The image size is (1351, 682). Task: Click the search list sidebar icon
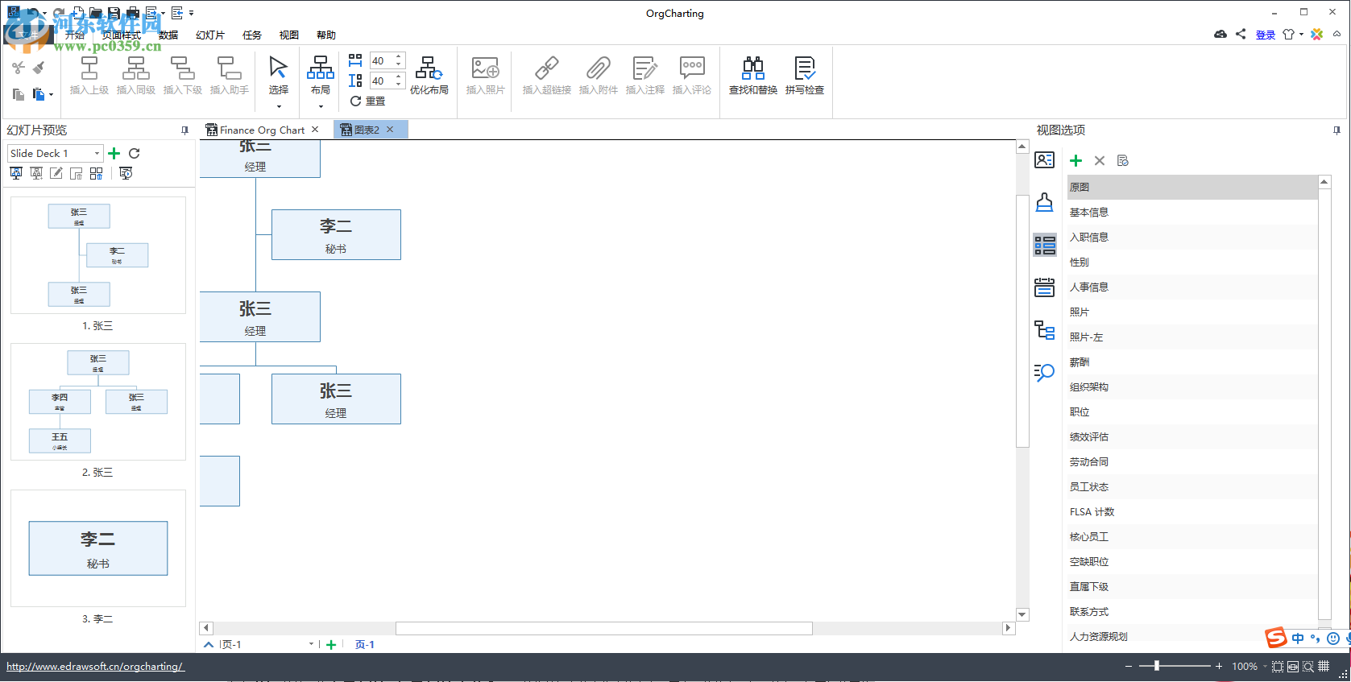tap(1045, 372)
